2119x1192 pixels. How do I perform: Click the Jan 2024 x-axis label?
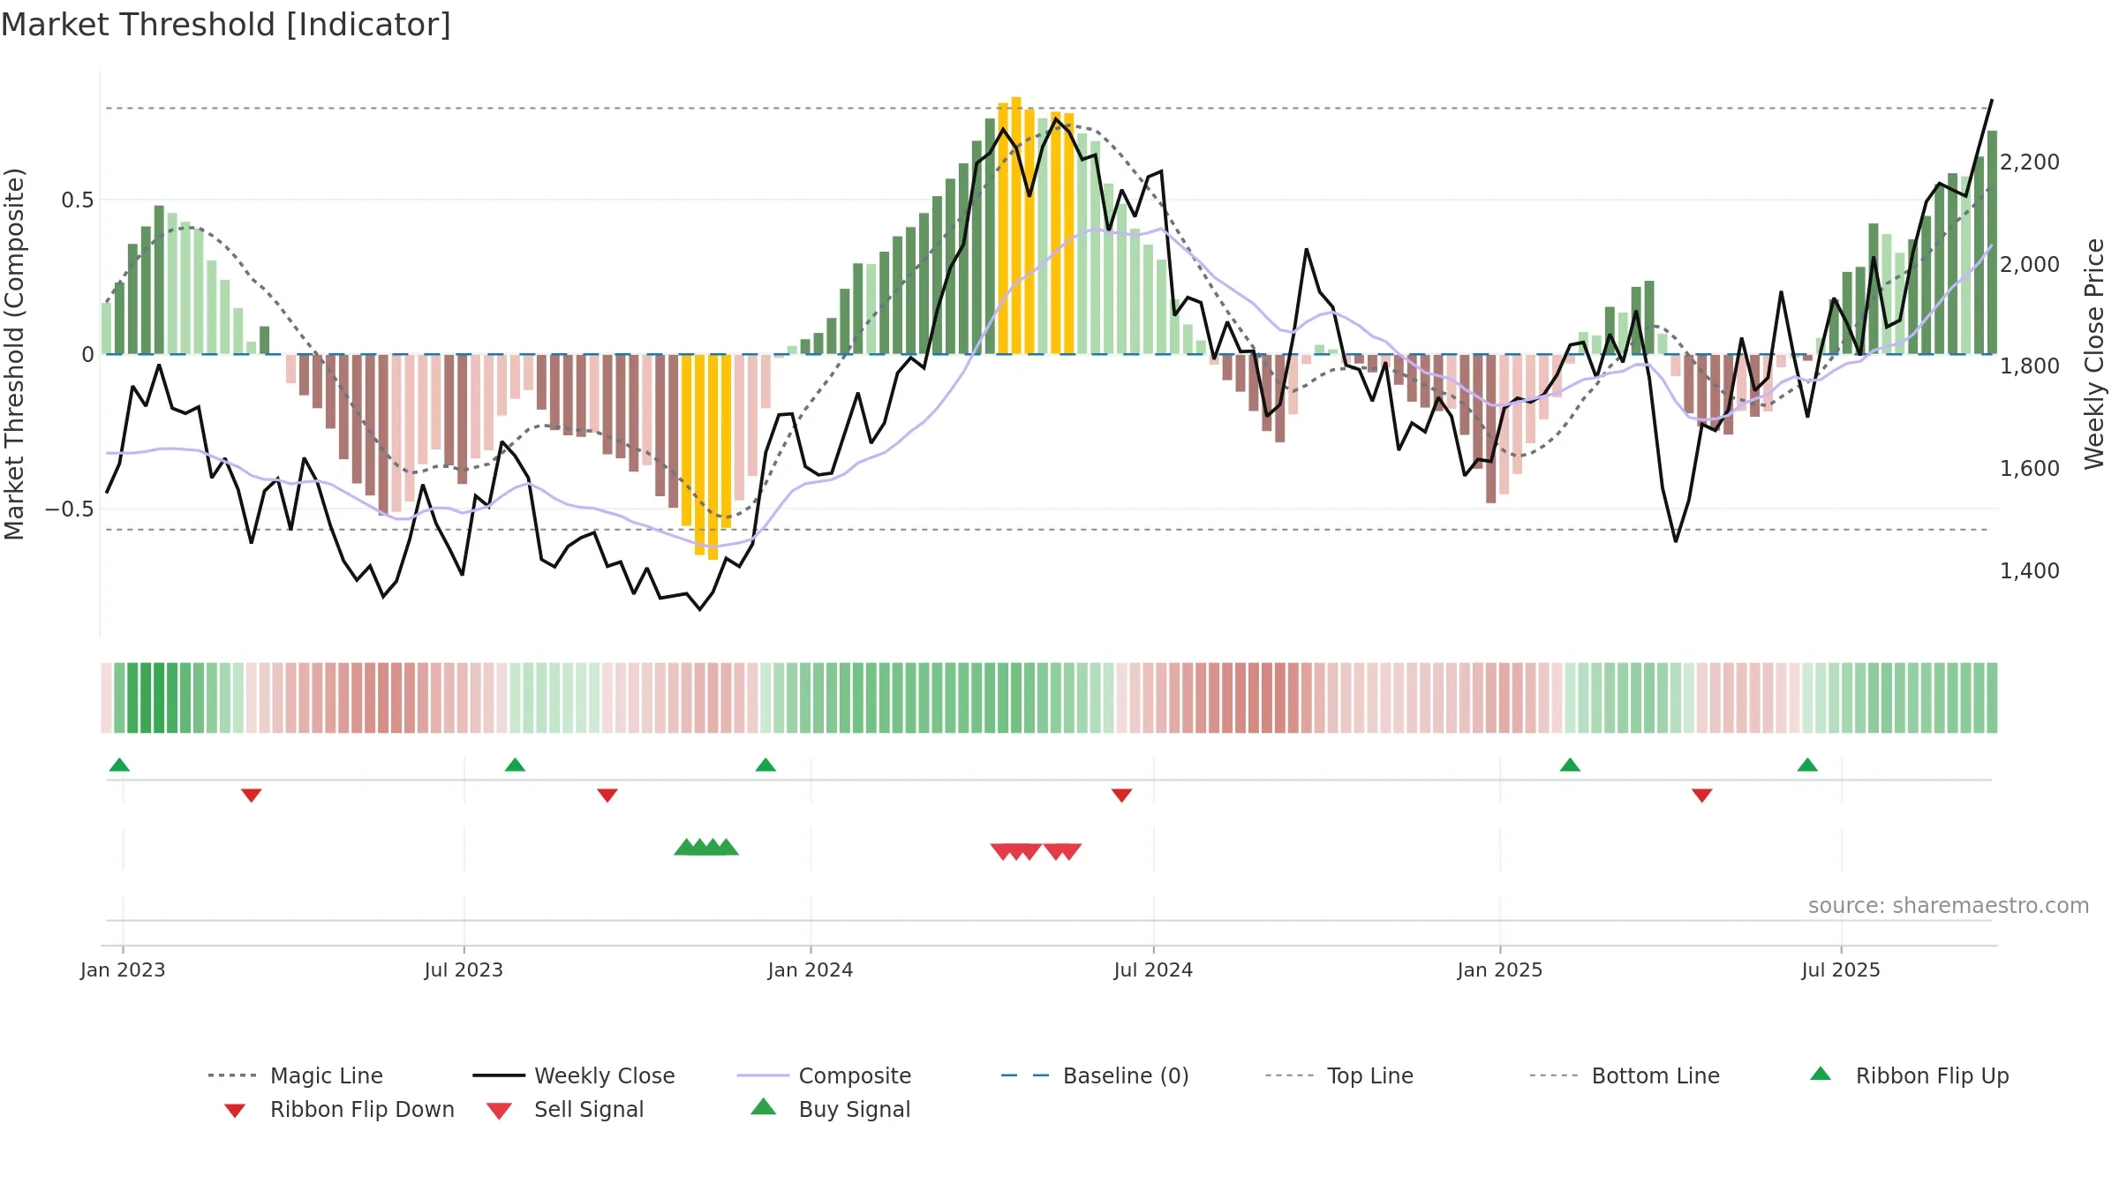tap(811, 969)
